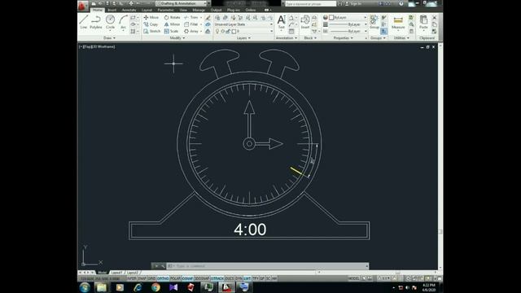Open the Layout1 tab

pos(116,273)
